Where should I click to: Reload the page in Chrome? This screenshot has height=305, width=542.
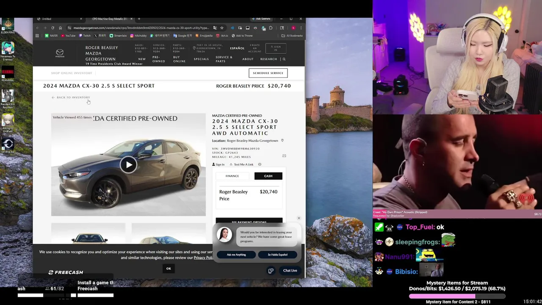click(53, 28)
